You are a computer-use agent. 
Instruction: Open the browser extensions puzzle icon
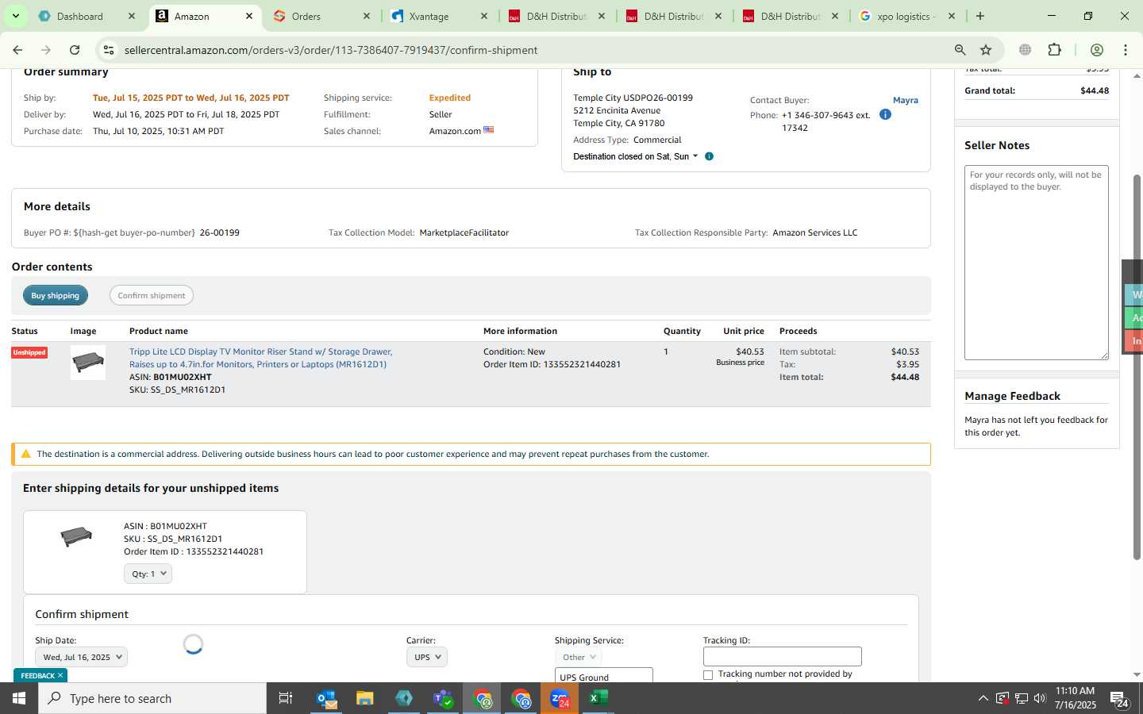pos(1054,50)
